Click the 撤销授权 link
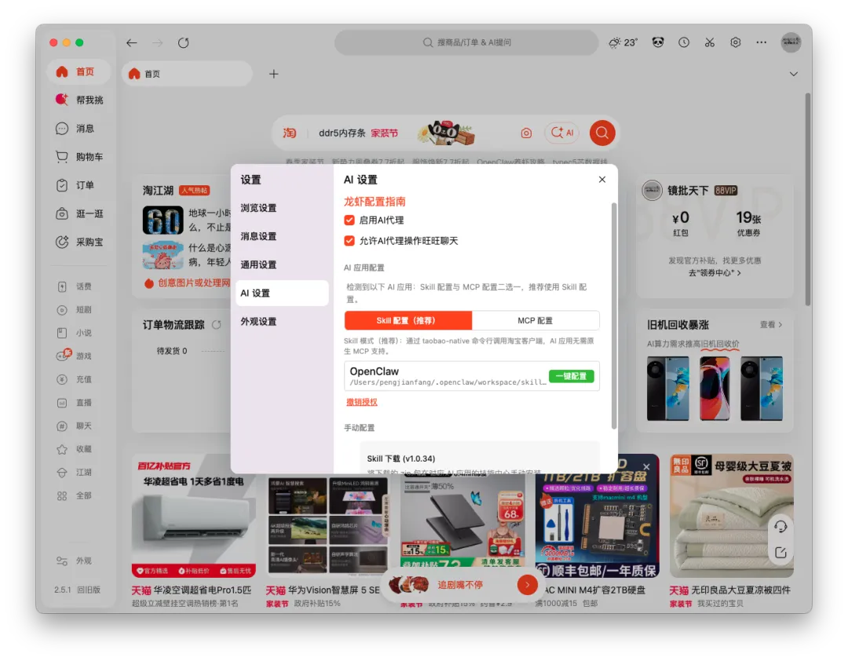Viewport: 848px width, 661px height. [362, 402]
